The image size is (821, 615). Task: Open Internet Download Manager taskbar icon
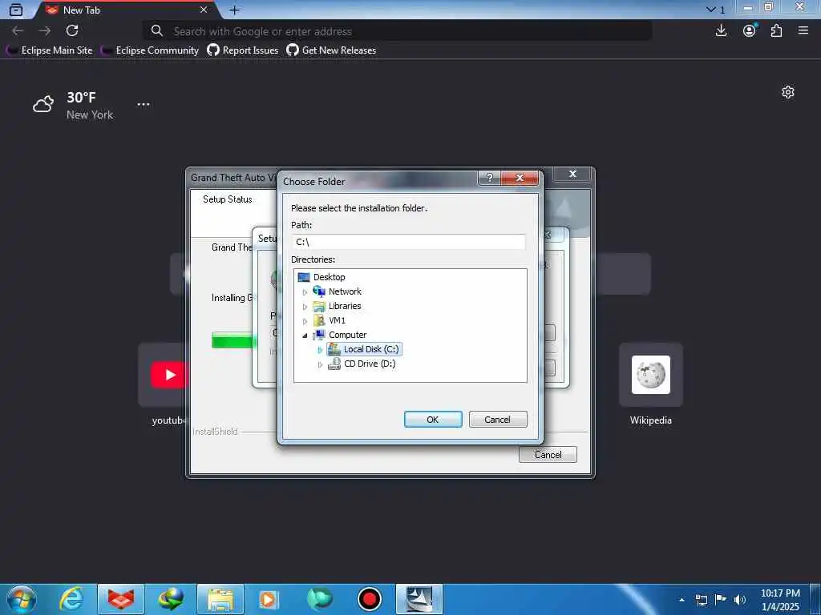(171, 599)
